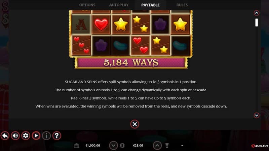This screenshot has height=151, width=269.
Task: Open the info icon
Action: 46,136
